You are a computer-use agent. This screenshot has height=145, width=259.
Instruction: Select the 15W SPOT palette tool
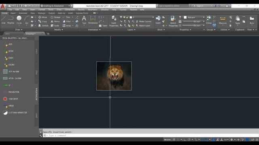tap(11, 99)
